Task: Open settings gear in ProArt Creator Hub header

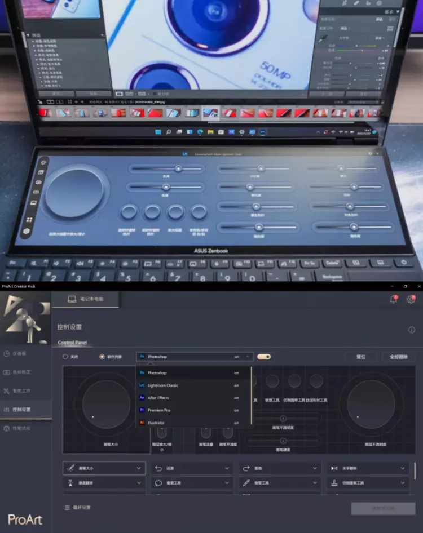Action: coord(411,299)
